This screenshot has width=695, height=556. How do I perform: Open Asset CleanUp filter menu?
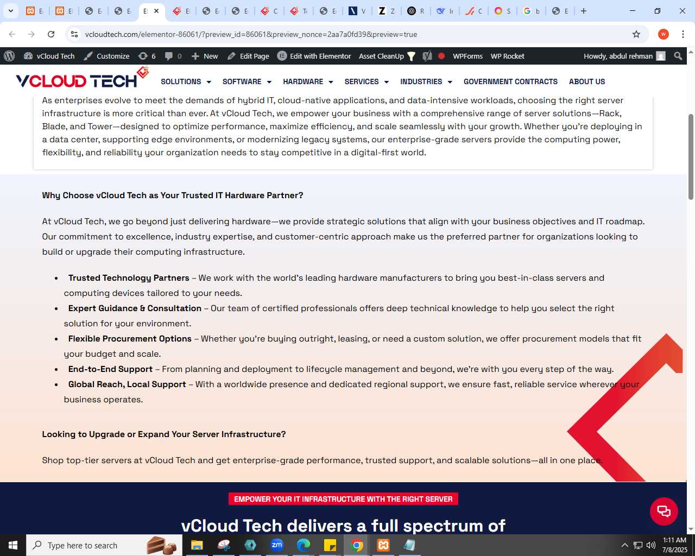click(x=387, y=56)
